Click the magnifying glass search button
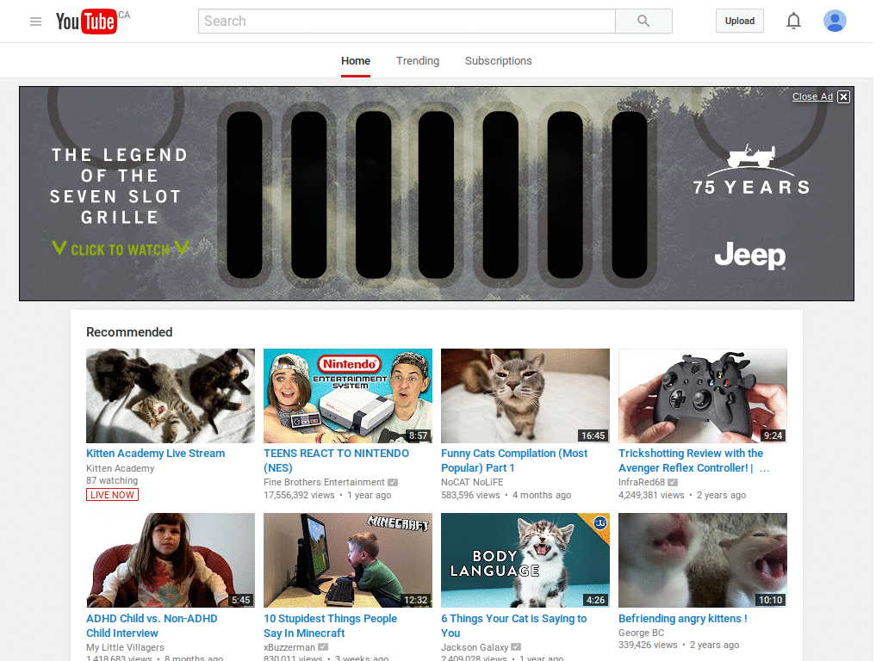 (x=643, y=22)
